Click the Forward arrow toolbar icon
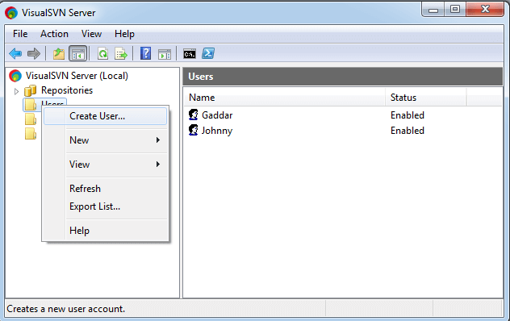Viewport: 510px width, 321px height. (x=34, y=53)
